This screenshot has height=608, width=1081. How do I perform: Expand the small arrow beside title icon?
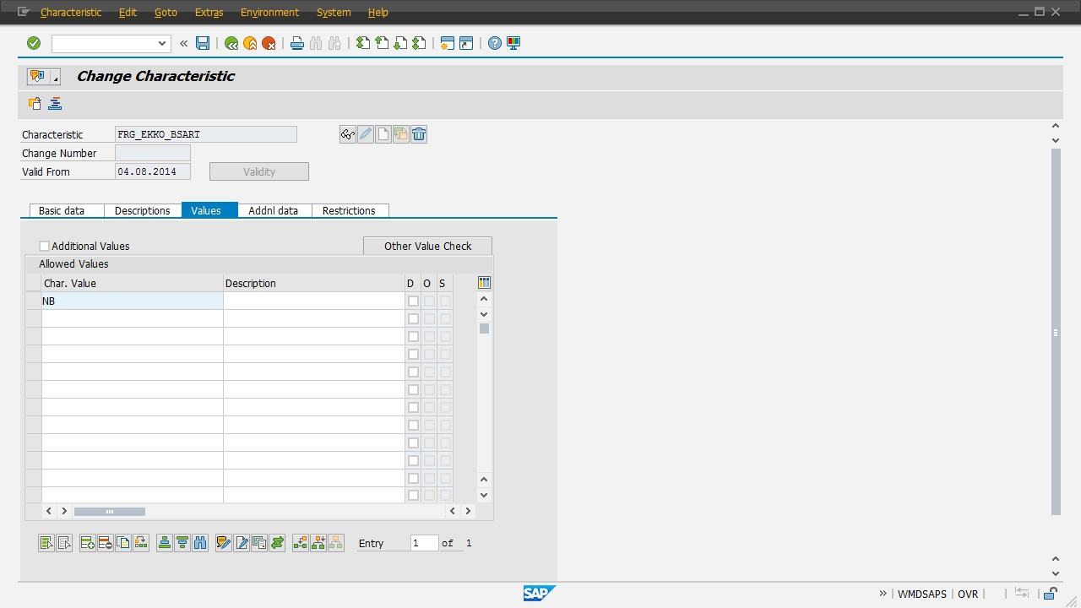56,79
